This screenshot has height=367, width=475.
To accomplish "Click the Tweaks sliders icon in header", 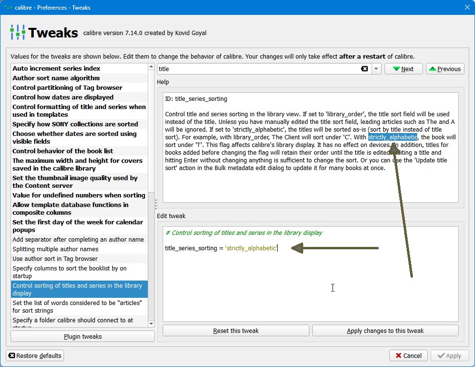I will point(18,32).
